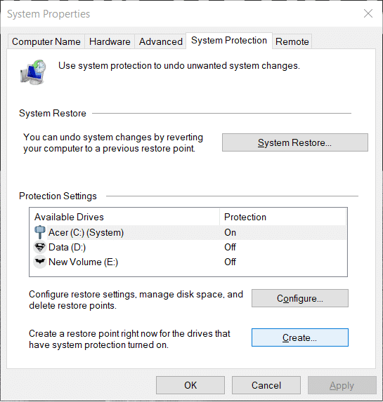Create a restore point with Create button

300,337
